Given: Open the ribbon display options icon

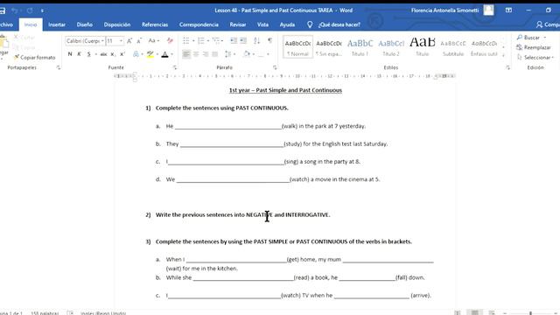Looking at the screenshot, I should tap(508, 10).
